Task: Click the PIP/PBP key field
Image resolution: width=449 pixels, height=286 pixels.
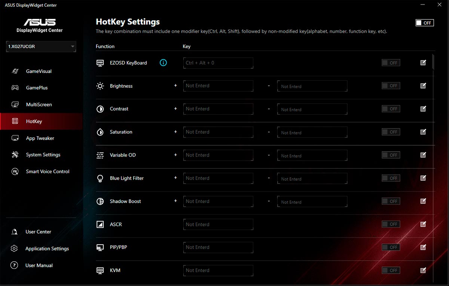Action: [218, 248]
